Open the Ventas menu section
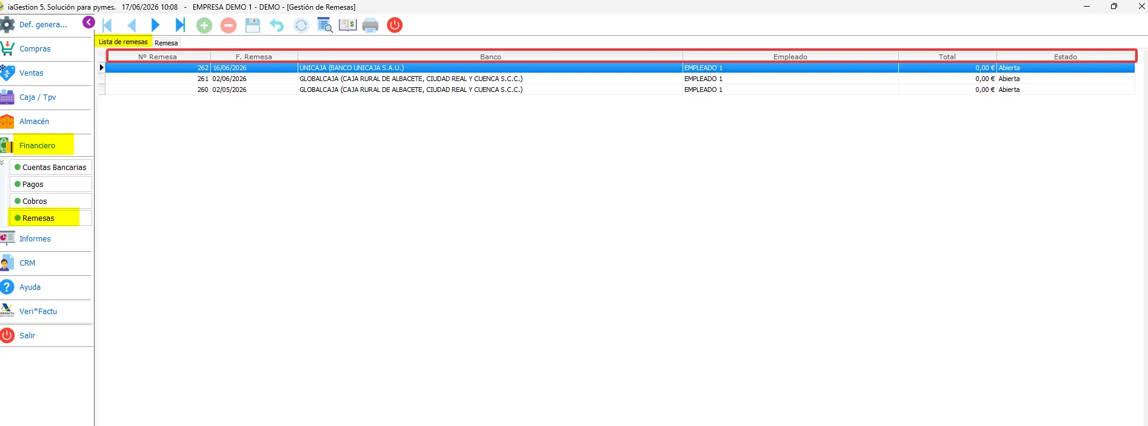 pos(32,73)
